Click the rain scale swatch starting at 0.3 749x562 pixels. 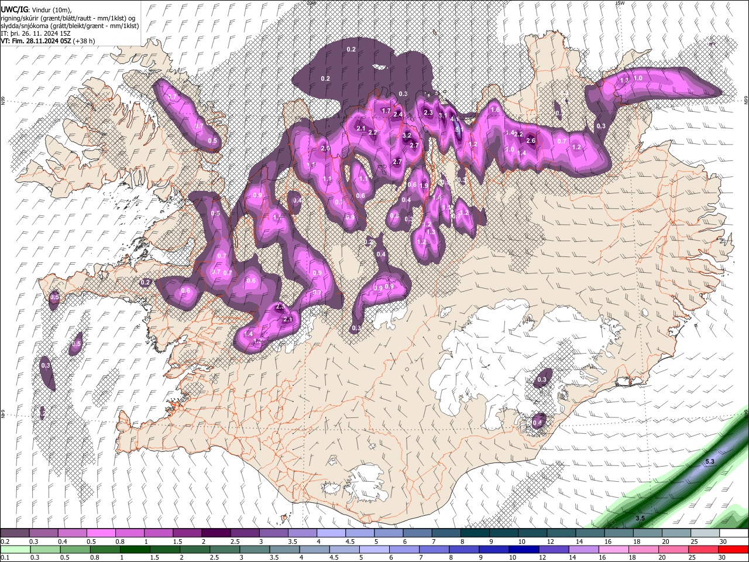click(x=45, y=549)
